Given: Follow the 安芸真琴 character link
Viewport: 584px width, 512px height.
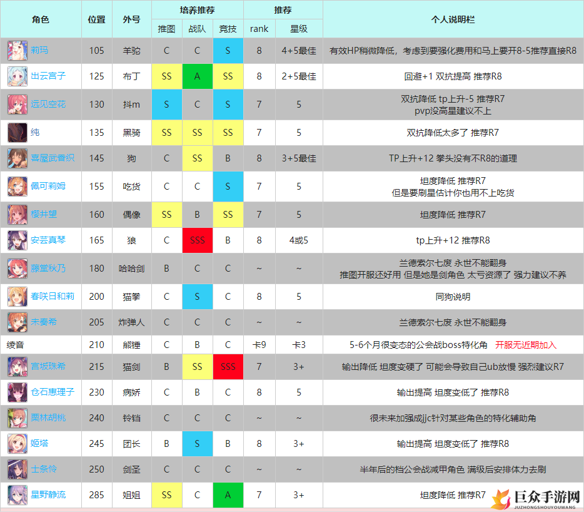Looking at the screenshot, I should coord(48,240).
